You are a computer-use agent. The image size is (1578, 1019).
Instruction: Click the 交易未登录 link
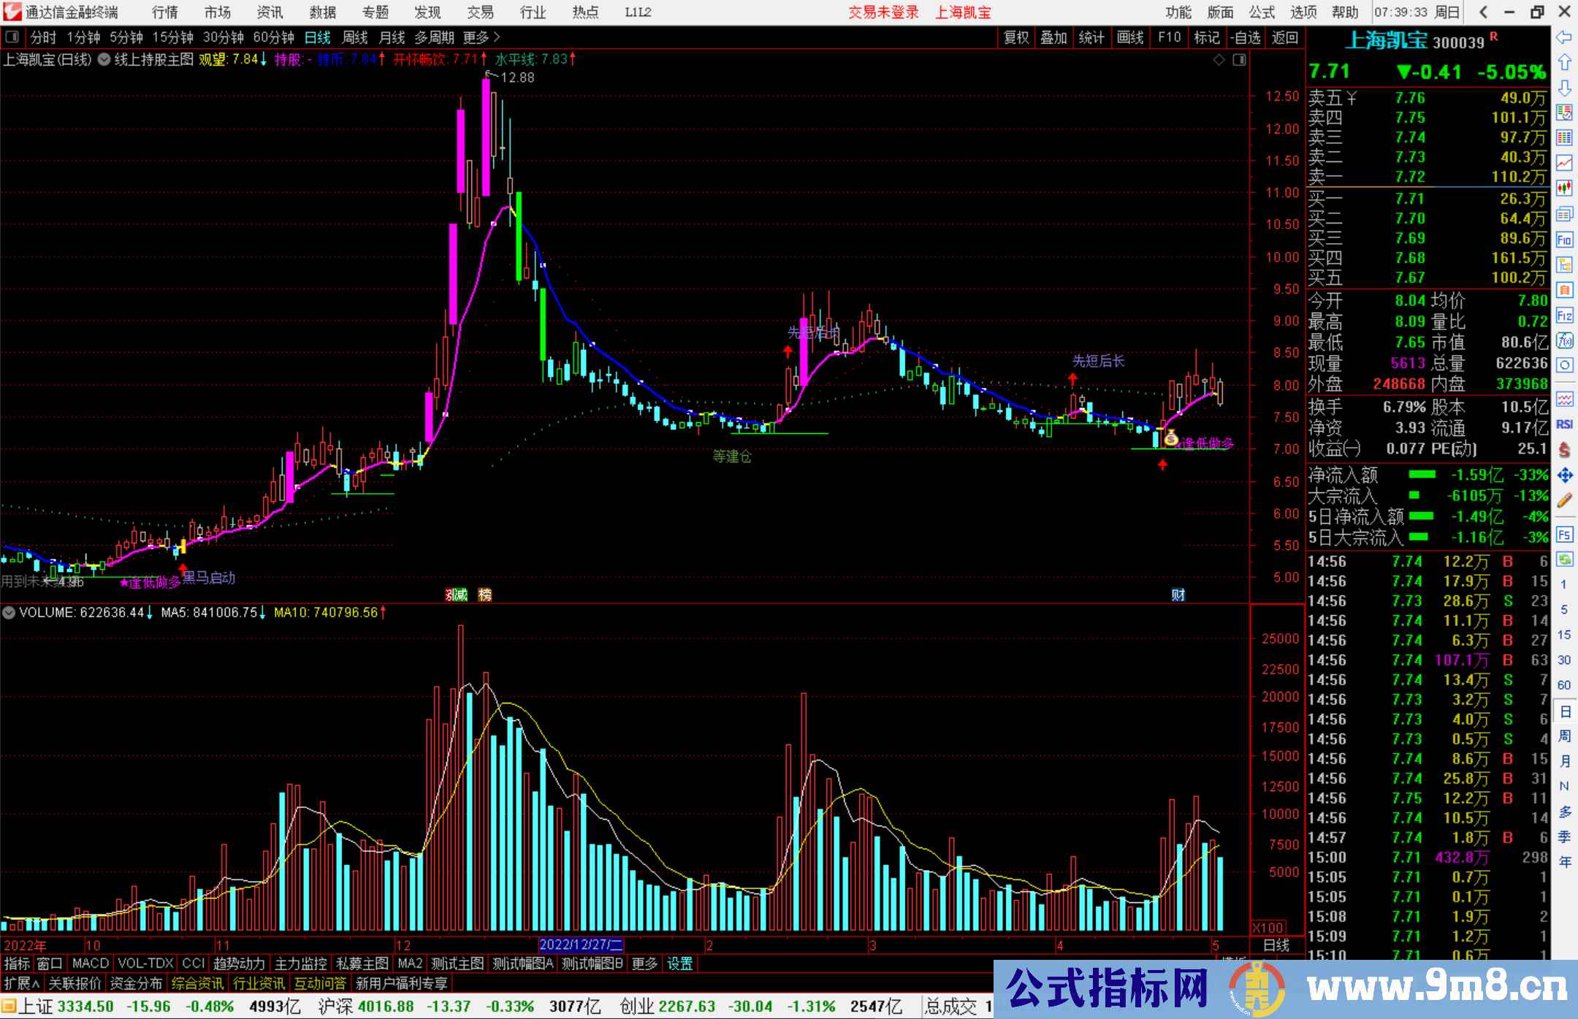point(883,12)
